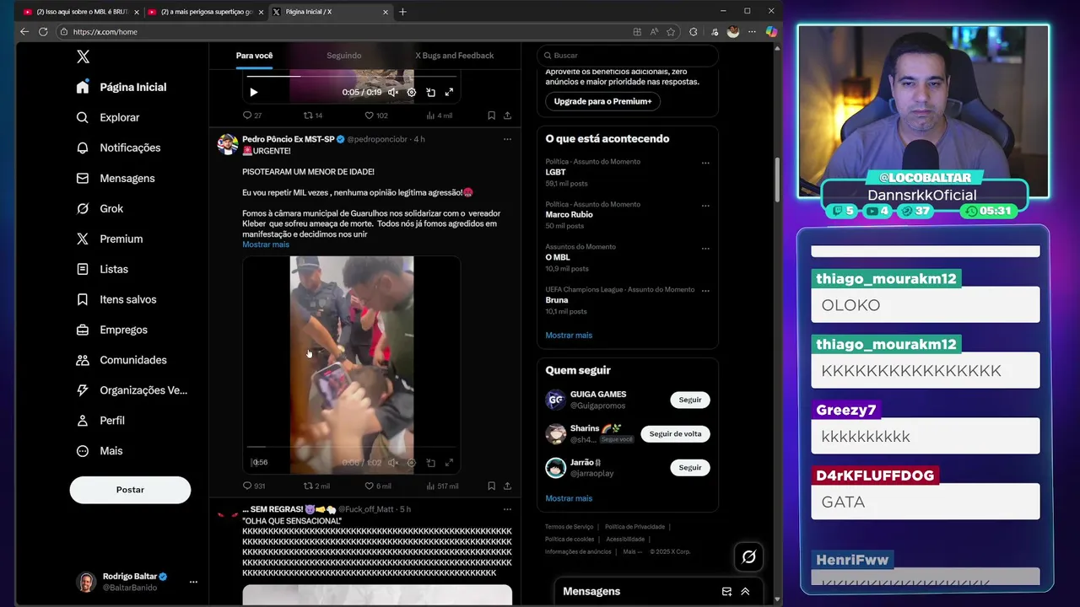Click Mostrar mais under trending topics

(569, 336)
